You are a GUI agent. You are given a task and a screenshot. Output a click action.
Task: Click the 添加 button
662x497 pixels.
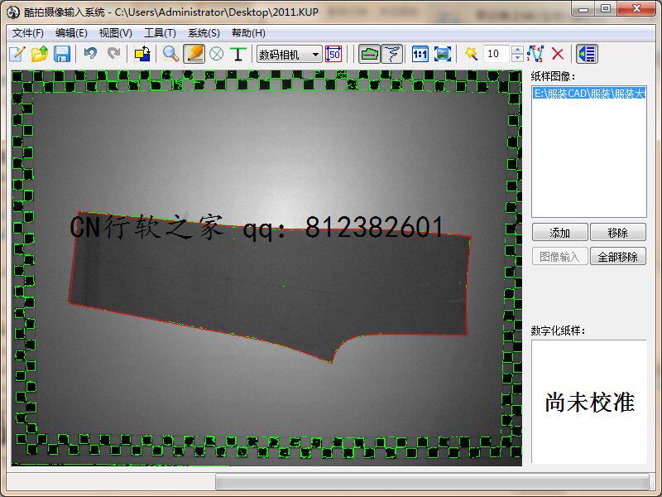point(560,233)
